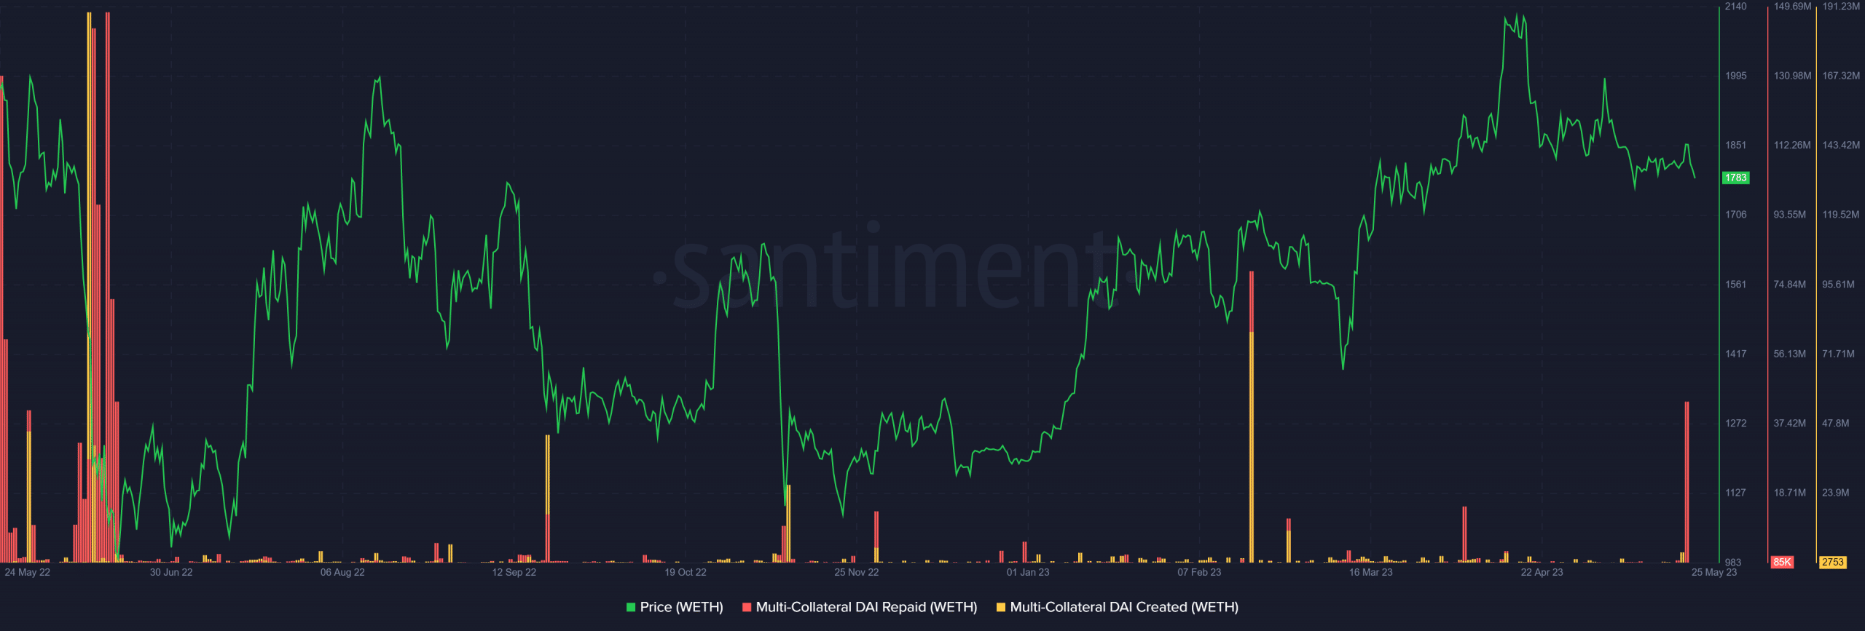Click the 1995 price axis value

coord(1735,76)
